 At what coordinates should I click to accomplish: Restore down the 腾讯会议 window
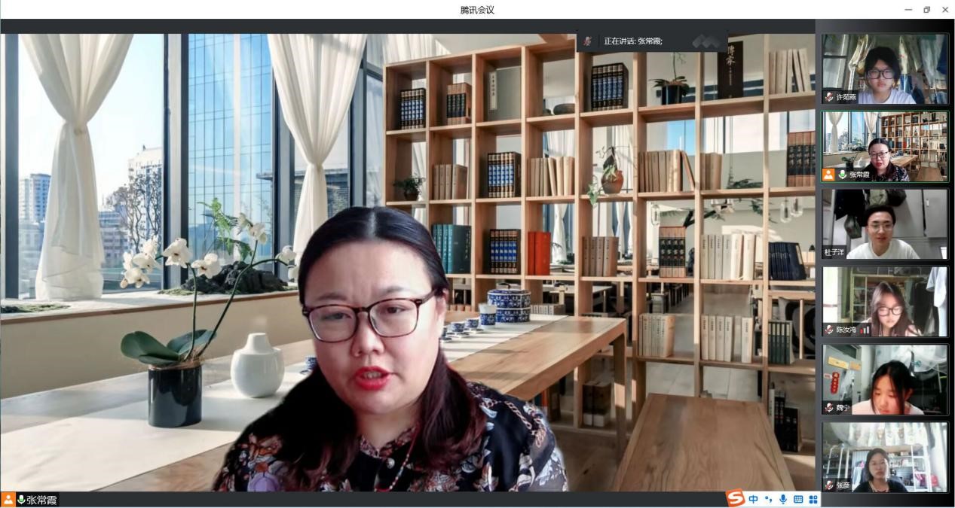[x=926, y=10]
